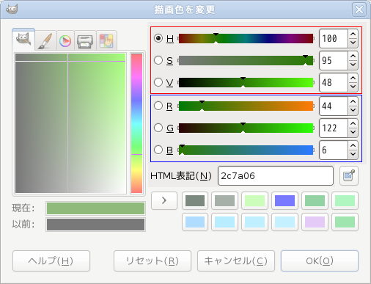The height and width of the screenshot is (284, 371).
Task: Select the V value radio button
Action: click(x=158, y=82)
